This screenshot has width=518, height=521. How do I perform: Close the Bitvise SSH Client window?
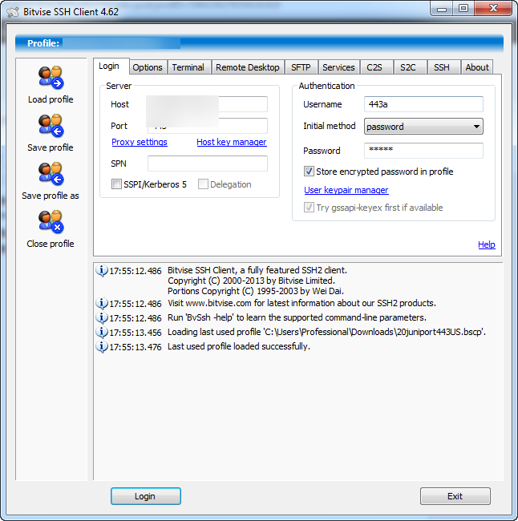[493, 8]
